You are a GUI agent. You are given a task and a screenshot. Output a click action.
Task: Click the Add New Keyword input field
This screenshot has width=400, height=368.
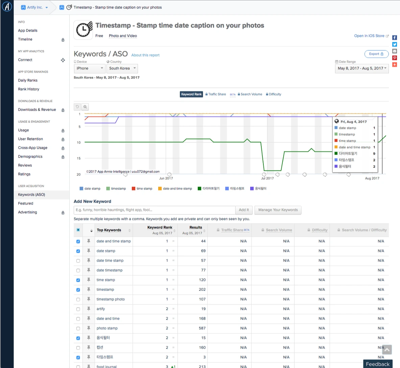point(155,210)
